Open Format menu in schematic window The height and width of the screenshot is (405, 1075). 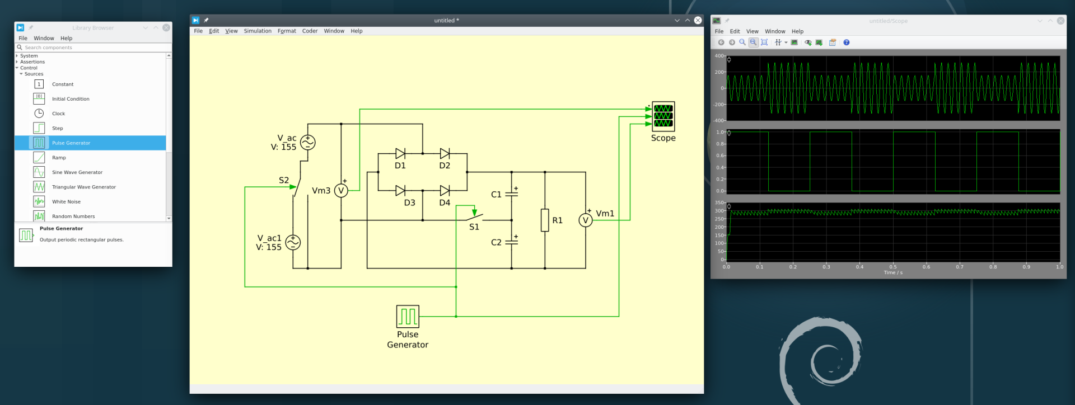point(287,31)
